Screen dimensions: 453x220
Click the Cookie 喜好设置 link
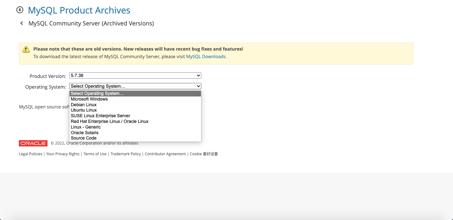204,154
